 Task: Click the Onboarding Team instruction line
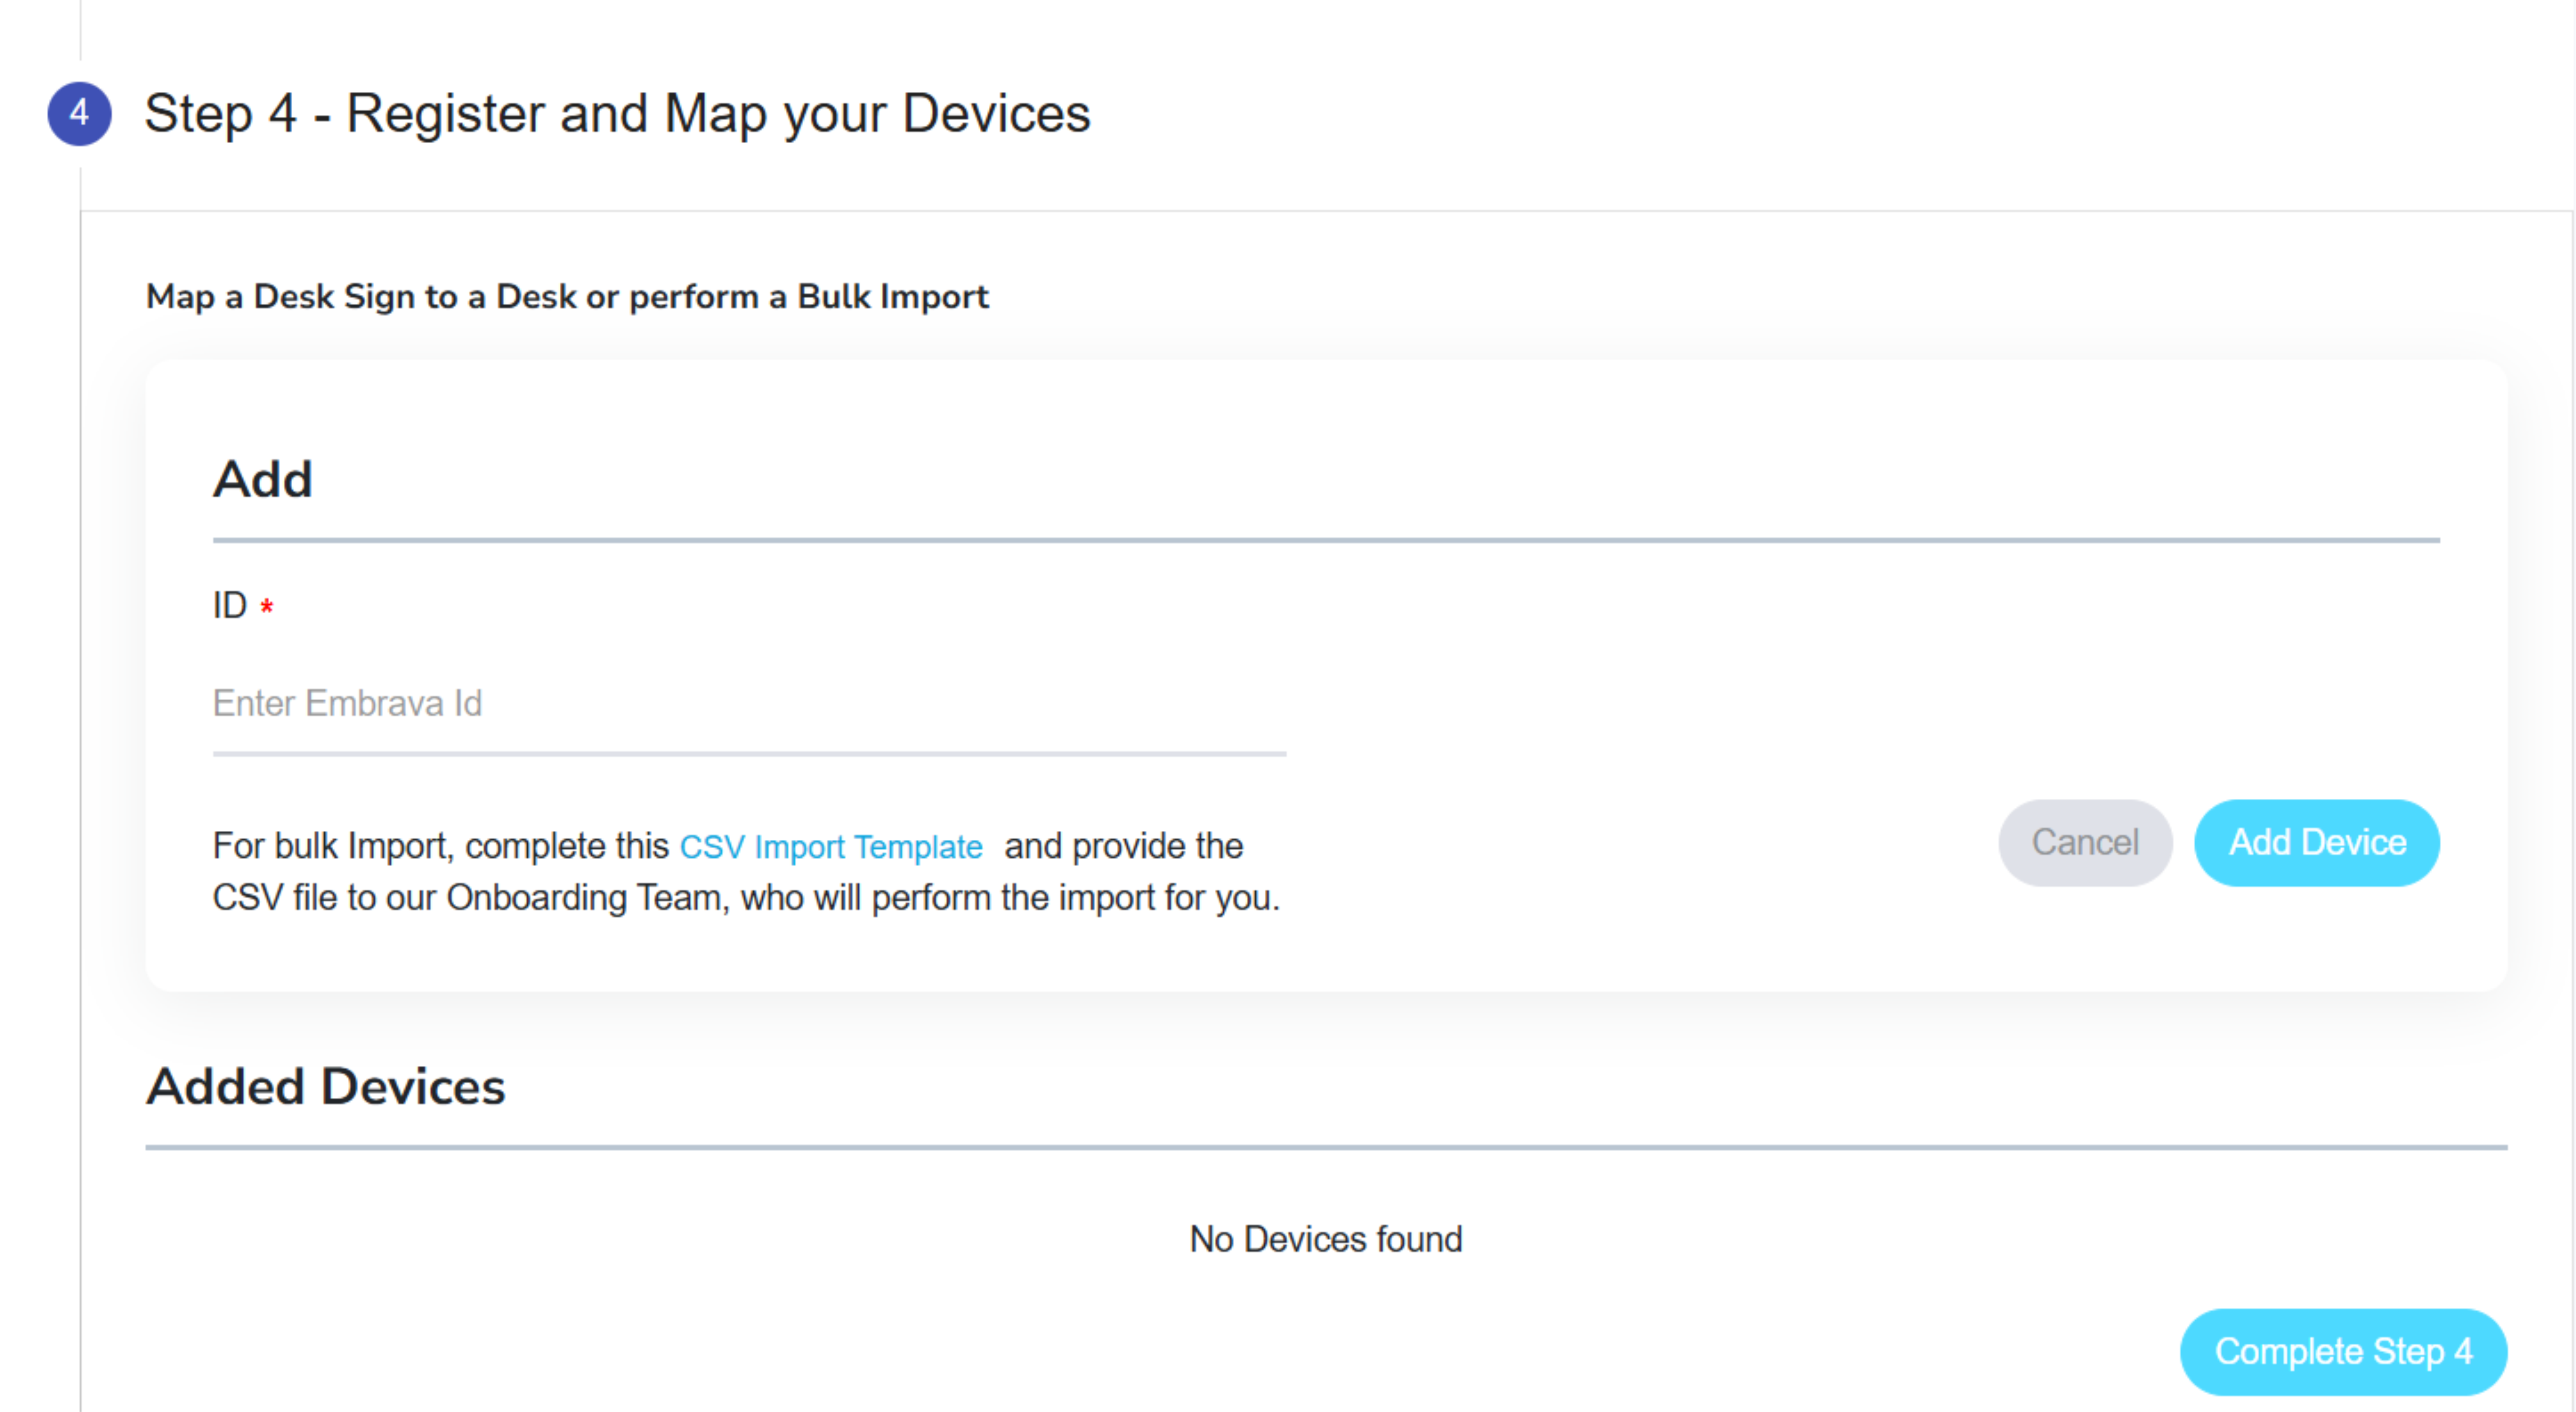pyautogui.click(x=746, y=898)
